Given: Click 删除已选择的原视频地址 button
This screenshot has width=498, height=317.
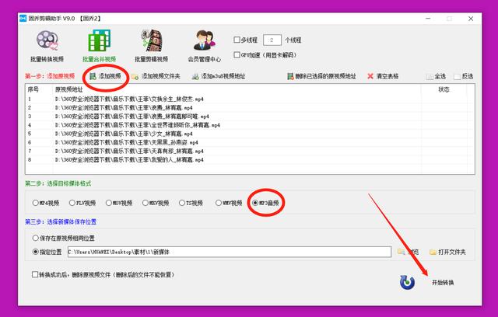Looking at the screenshot, I should 321,76.
